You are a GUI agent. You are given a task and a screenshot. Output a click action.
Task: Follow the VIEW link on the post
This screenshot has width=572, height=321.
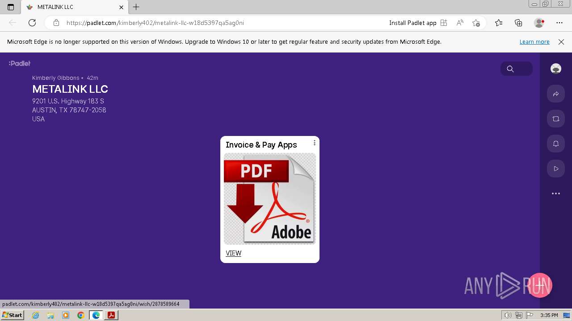(233, 253)
